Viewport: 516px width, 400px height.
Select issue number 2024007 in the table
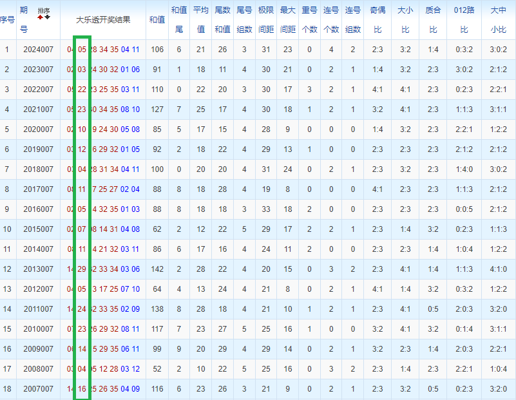tap(38, 50)
